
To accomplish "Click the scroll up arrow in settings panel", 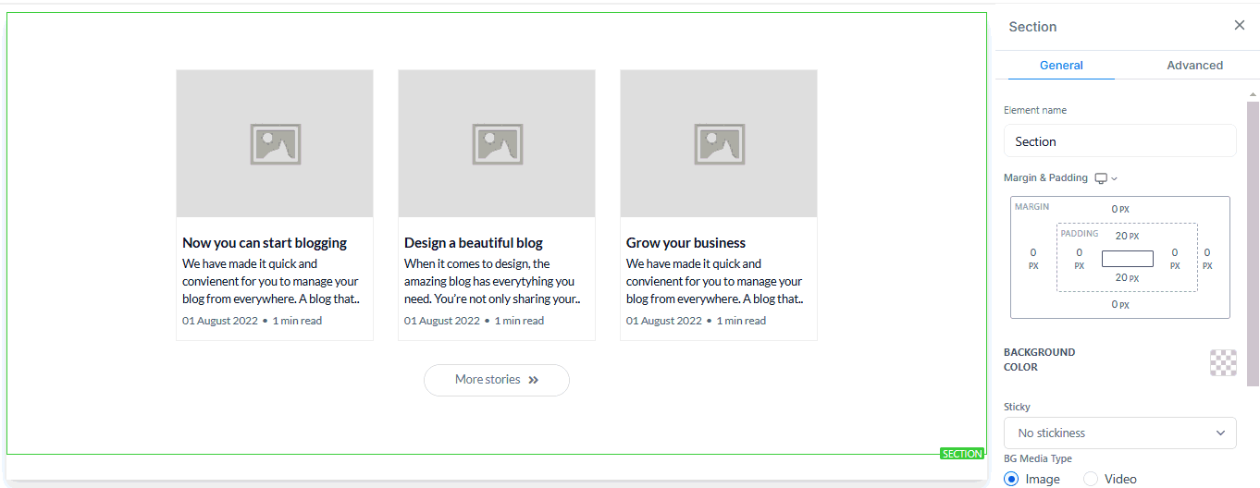I will [1254, 94].
